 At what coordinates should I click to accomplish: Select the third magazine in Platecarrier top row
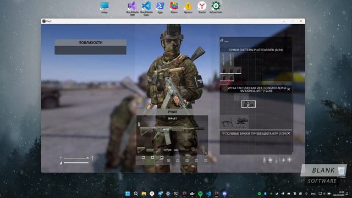(238, 70)
